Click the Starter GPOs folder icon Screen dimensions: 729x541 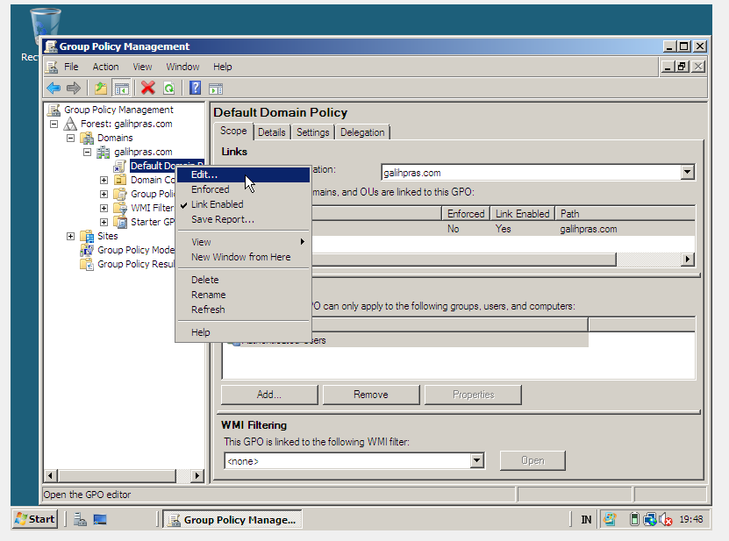(x=120, y=222)
